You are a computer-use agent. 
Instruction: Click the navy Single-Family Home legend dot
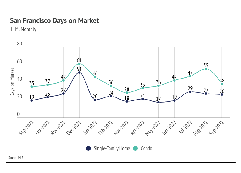(88, 148)
